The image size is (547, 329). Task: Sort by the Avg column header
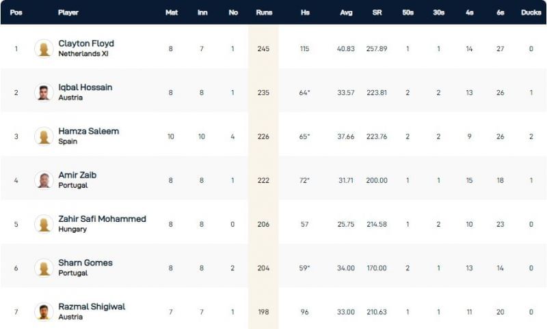click(x=346, y=12)
